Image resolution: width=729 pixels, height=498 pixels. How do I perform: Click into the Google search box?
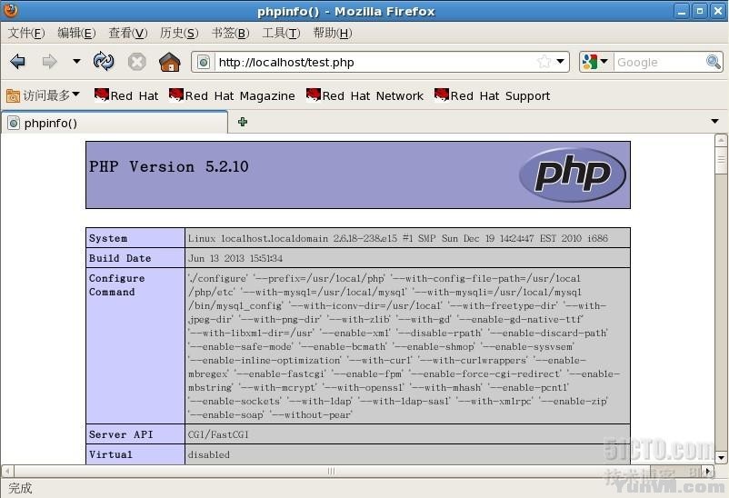coord(659,62)
